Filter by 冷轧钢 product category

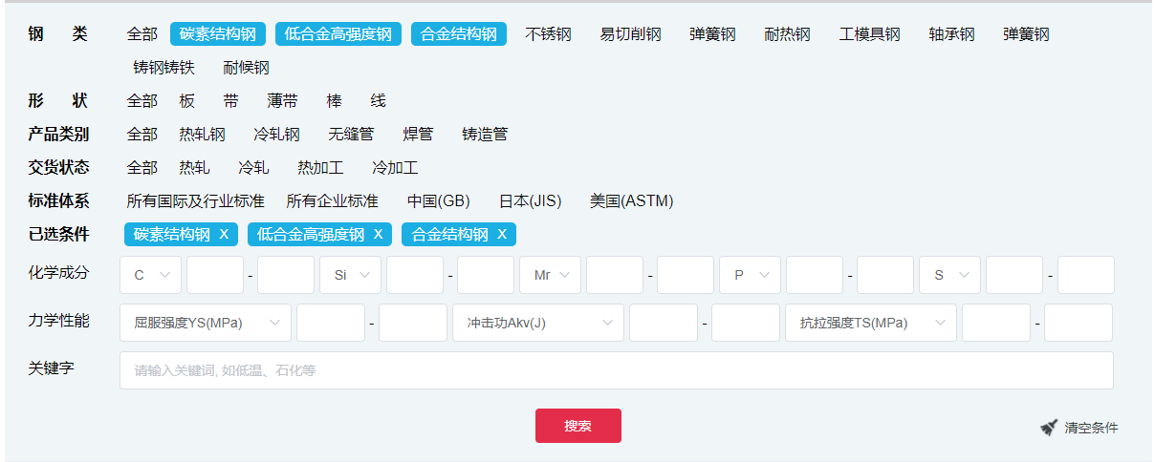coord(277,135)
